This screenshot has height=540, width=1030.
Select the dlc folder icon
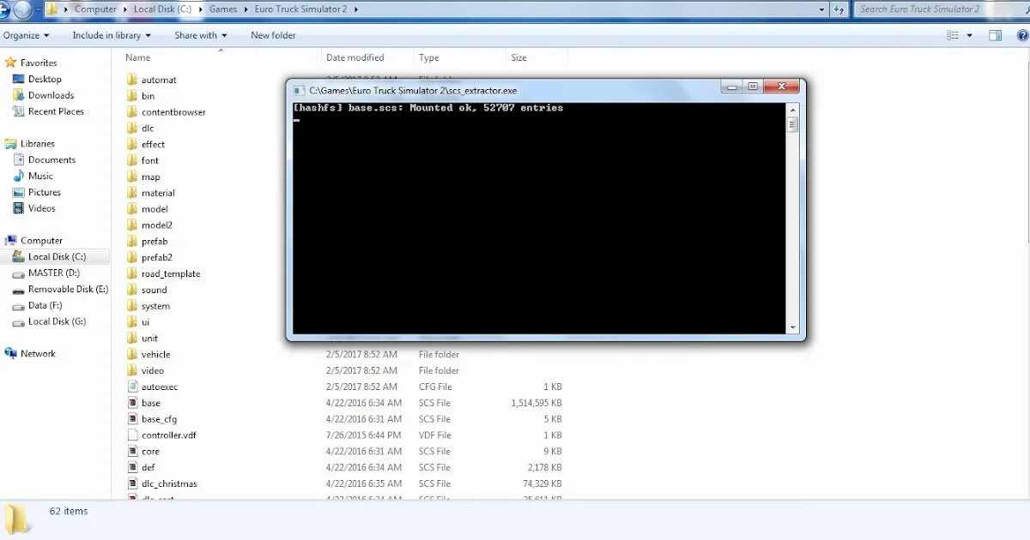(x=132, y=128)
